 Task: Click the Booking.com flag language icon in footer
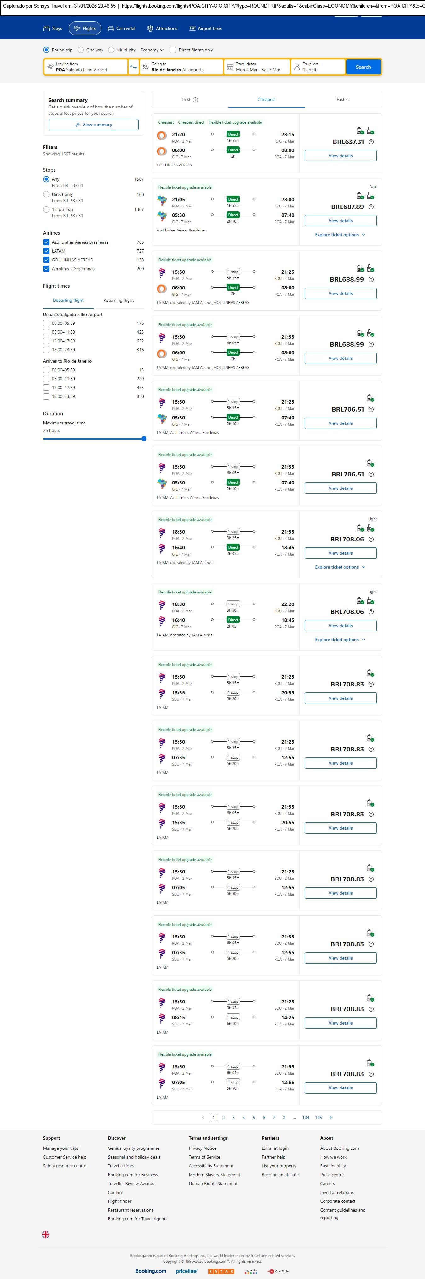coord(46,1234)
